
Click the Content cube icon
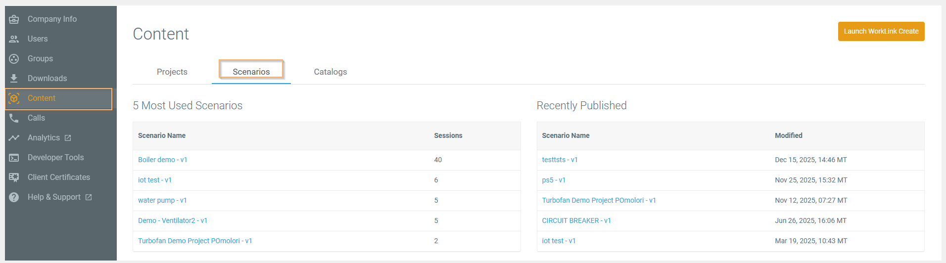pyautogui.click(x=14, y=98)
